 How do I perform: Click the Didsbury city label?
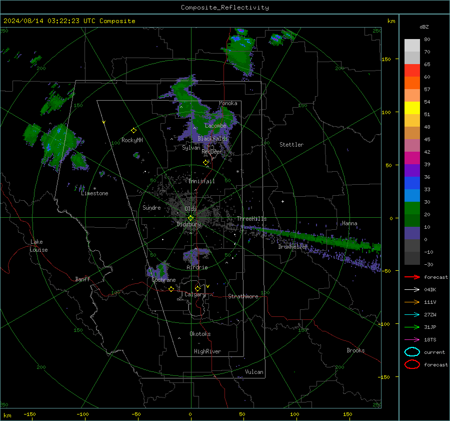click(188, 224)
